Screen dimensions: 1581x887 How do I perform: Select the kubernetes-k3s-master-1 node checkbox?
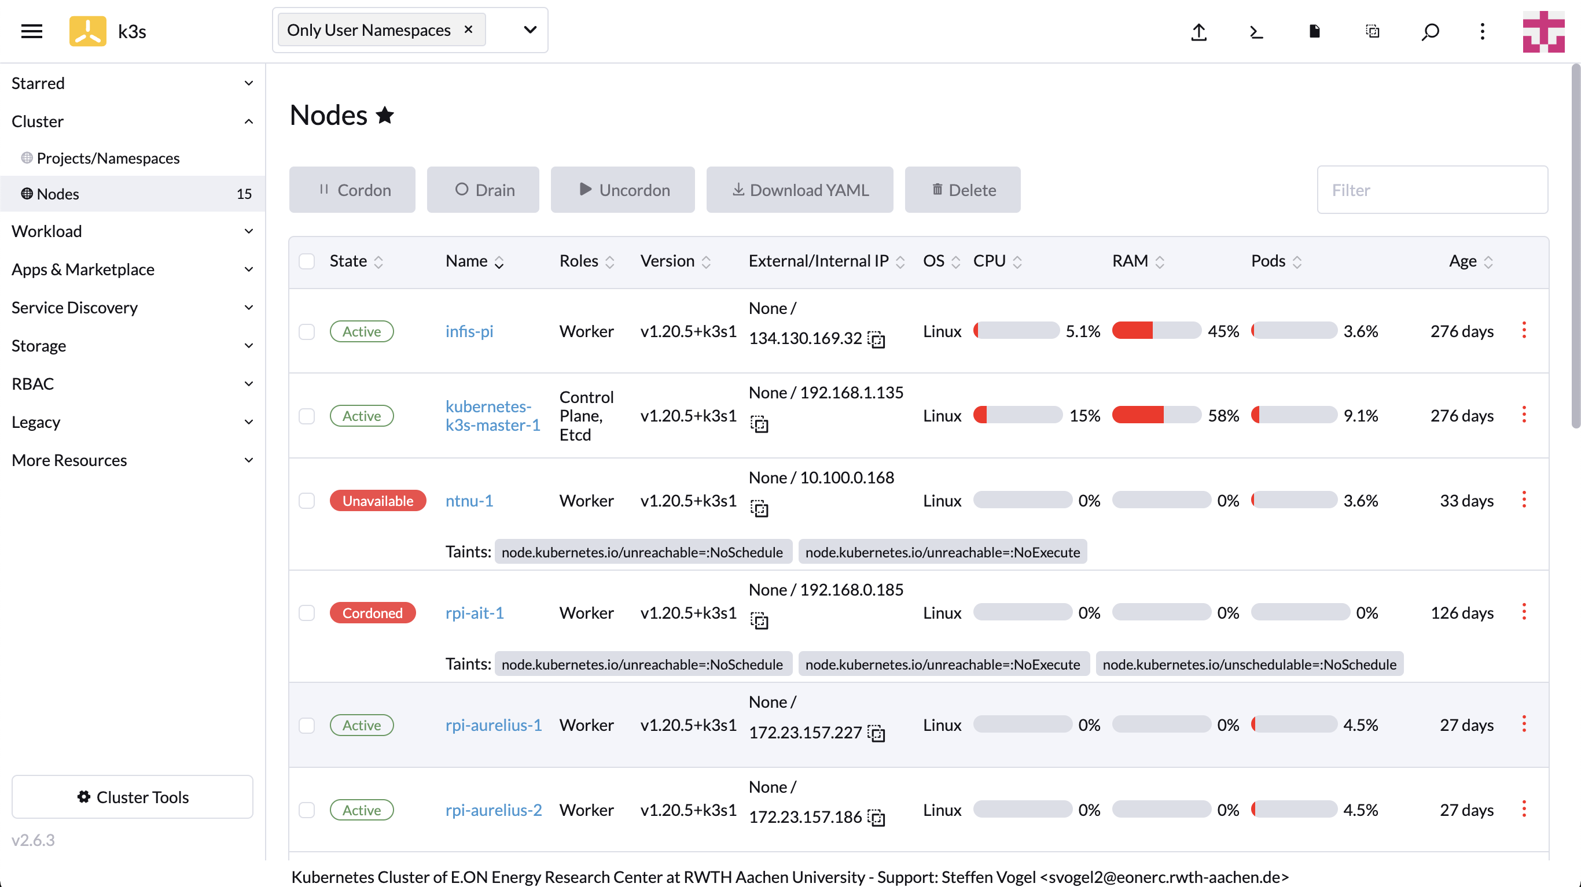tap(306, 416)
